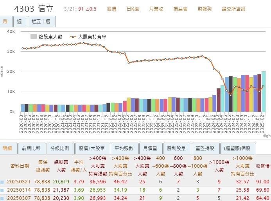The width and height of the screenshot is (271, 201).
Task: Select the 前期比較 tab
Action: [x=32, y=148]
